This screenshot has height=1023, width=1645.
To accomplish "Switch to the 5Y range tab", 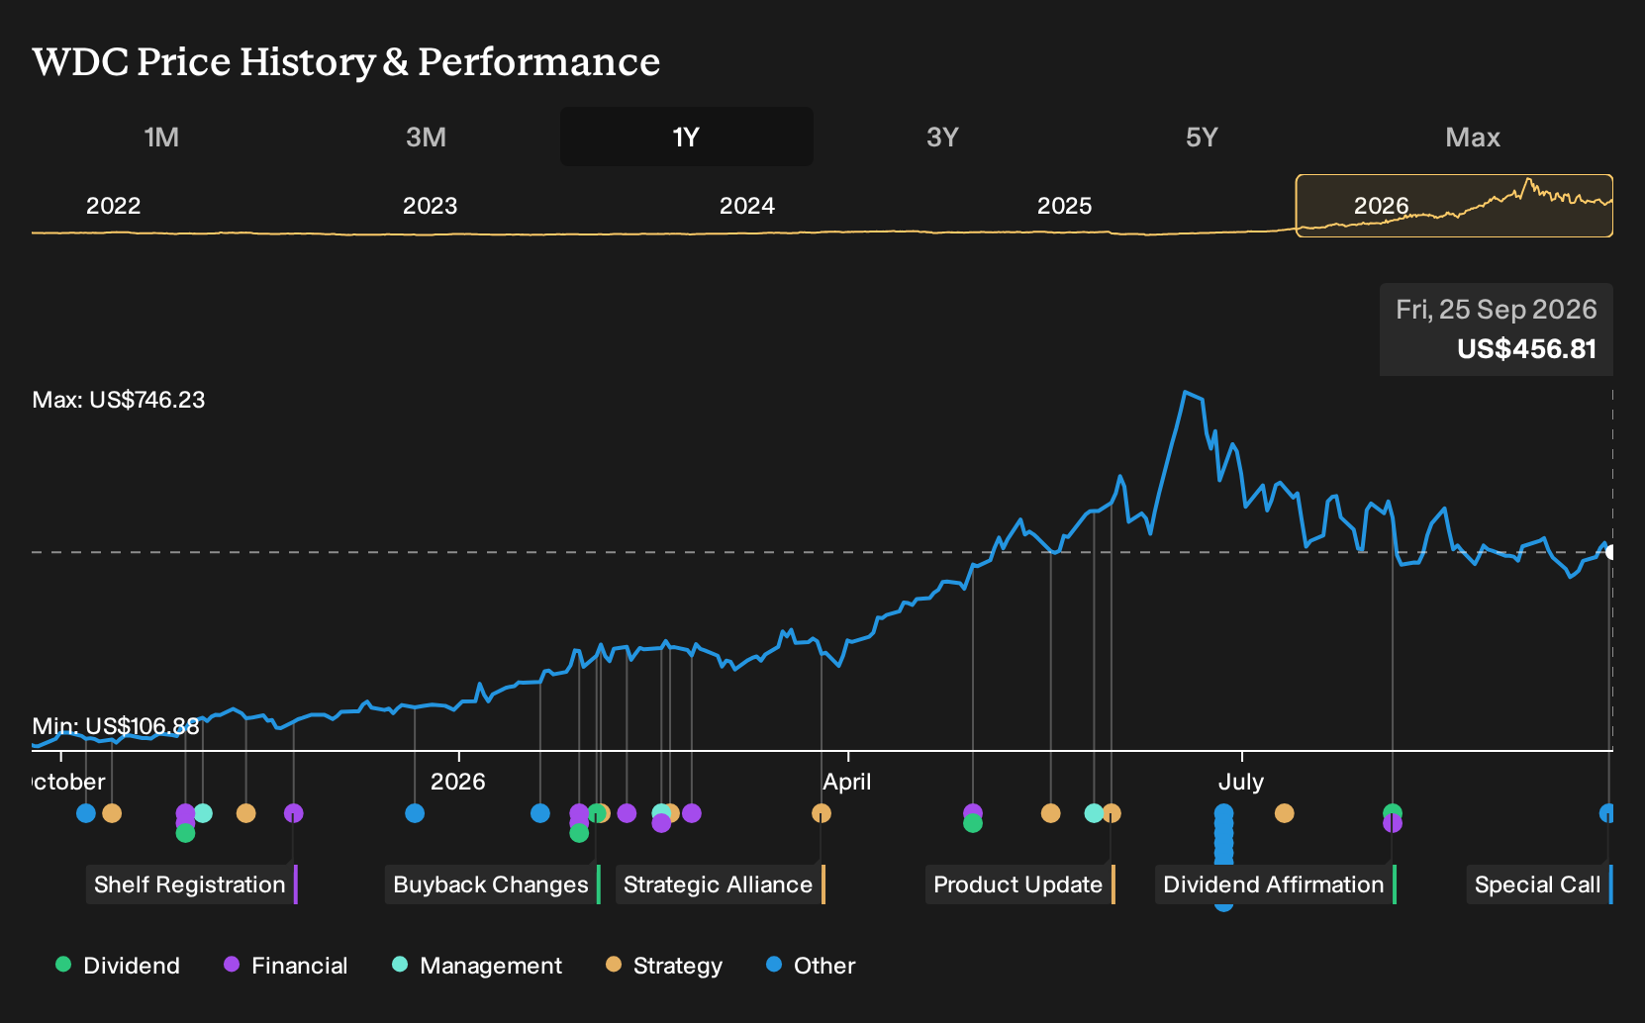I will pyautogui.click(x=1202, y=137).
